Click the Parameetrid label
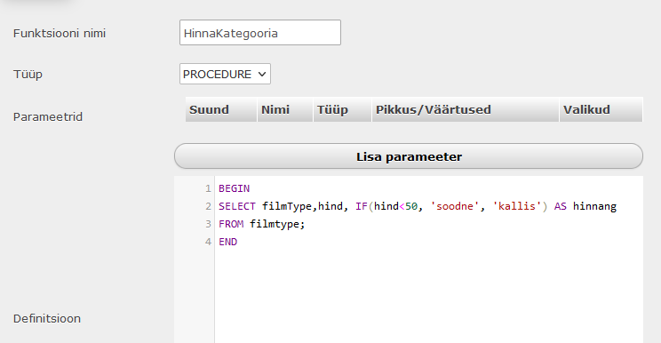Image resolution: width=661 pixels, height=343 pixels. point(48,116)
